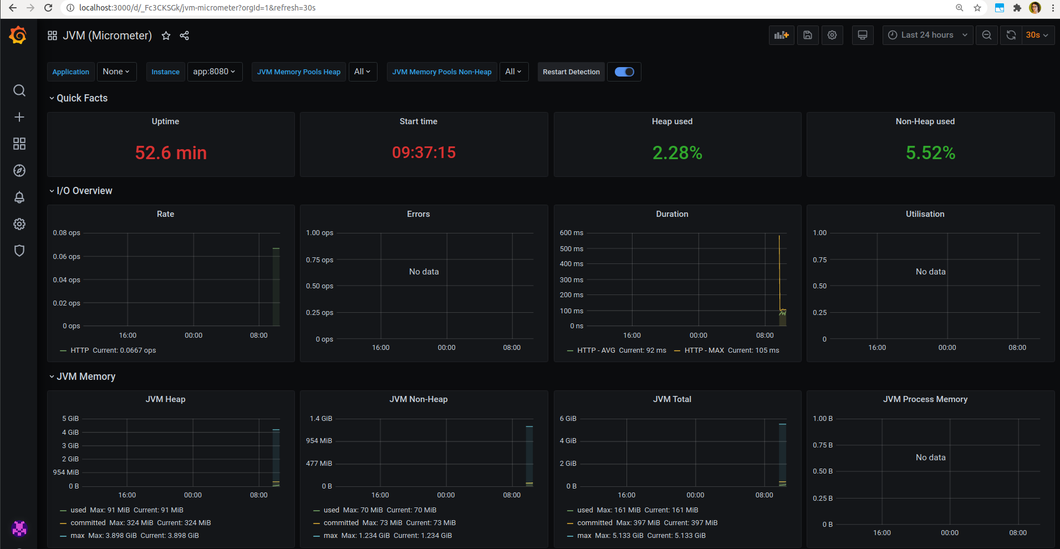This screenshot has height=549, width=1060.
Task: Open the Heap used panel title menu
Action: coord(672,121)
